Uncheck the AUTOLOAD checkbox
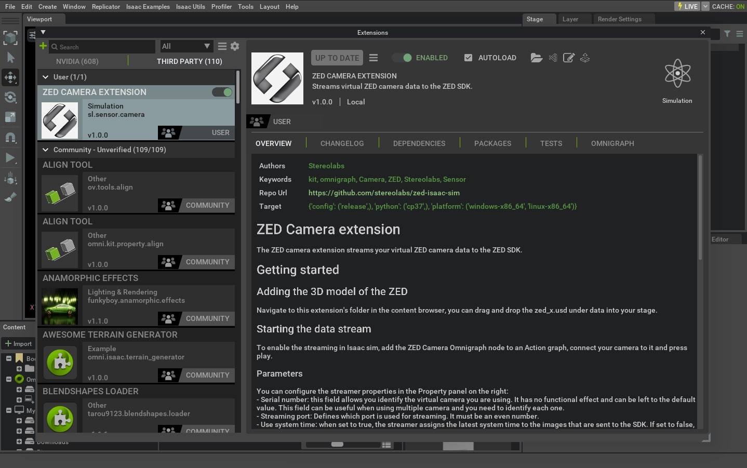This screenshot has height=468, width=747. tap(468, 58)
